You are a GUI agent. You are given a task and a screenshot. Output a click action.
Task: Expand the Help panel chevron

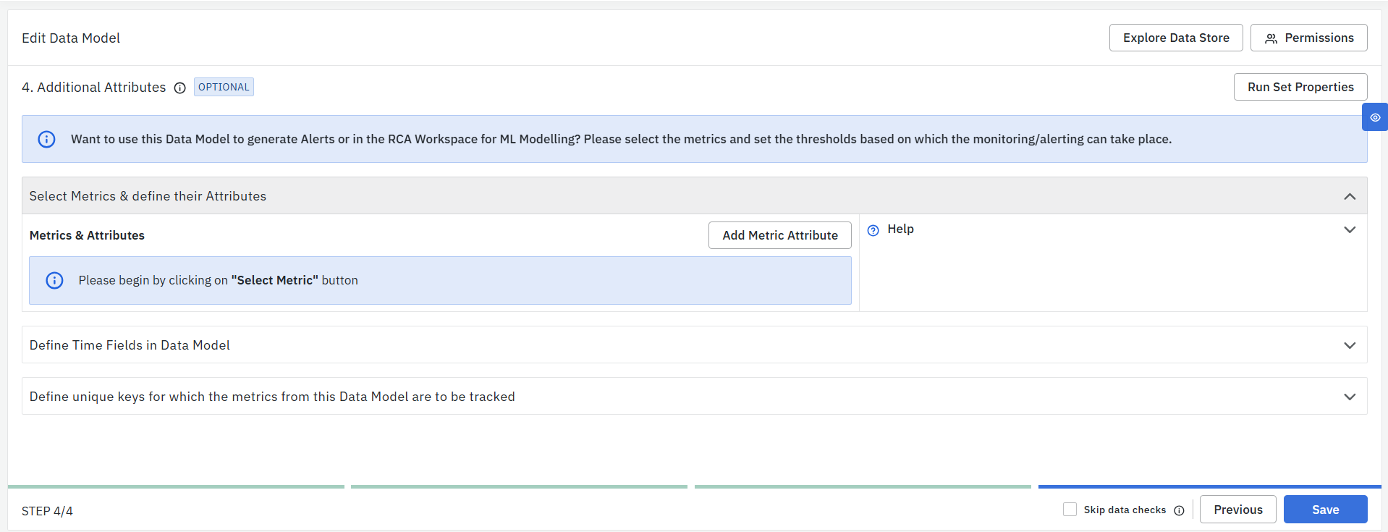1350,229
